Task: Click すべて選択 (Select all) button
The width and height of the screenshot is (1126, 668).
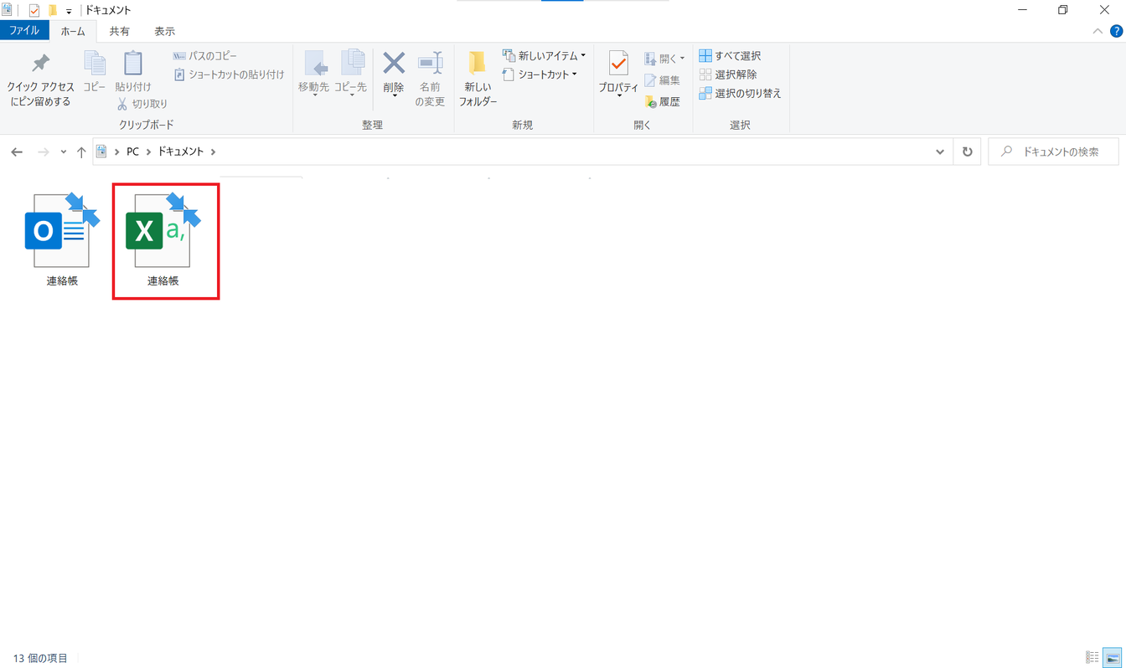Action: 730,56
